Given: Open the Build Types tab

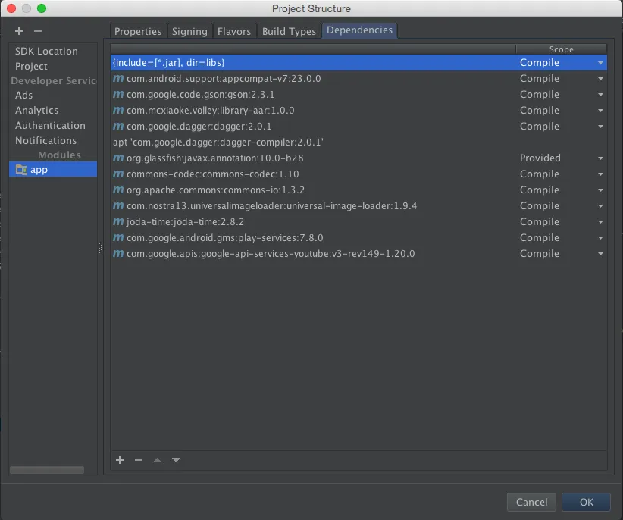Looking at the screenshot, I should (x=289, y=31).
